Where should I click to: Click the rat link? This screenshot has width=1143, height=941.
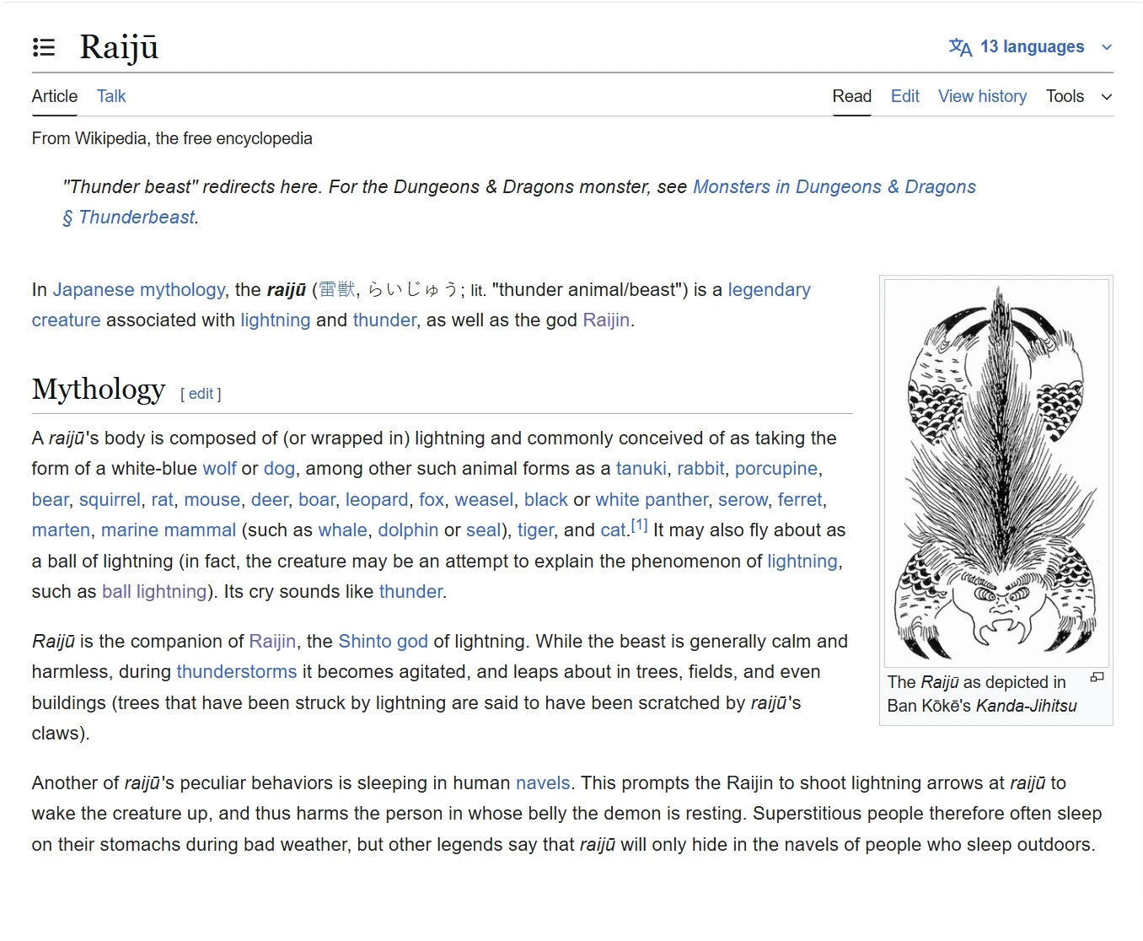(163, 500)
